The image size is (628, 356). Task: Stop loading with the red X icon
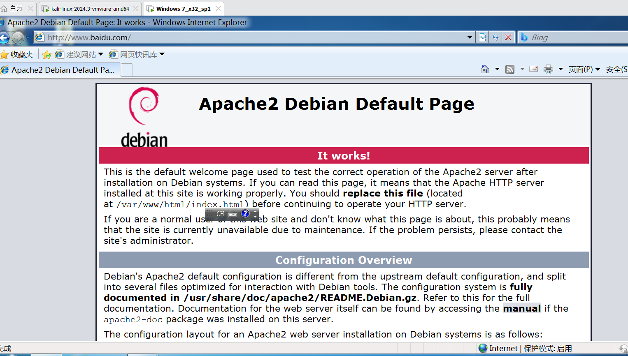508,37
